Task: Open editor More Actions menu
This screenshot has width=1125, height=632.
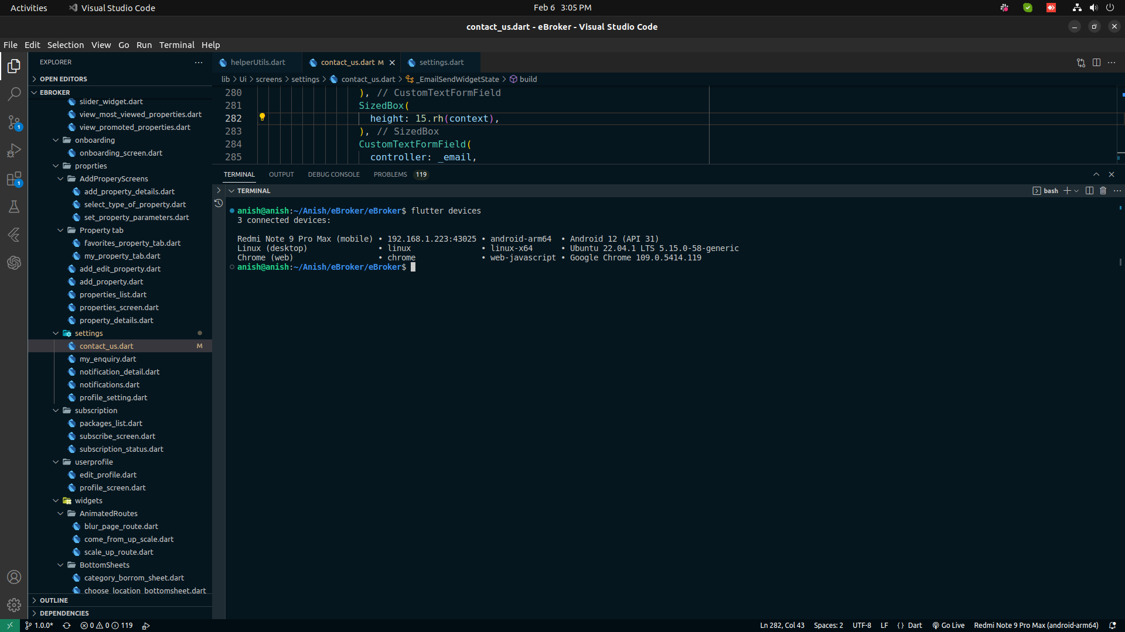Action: [1112, 63]
